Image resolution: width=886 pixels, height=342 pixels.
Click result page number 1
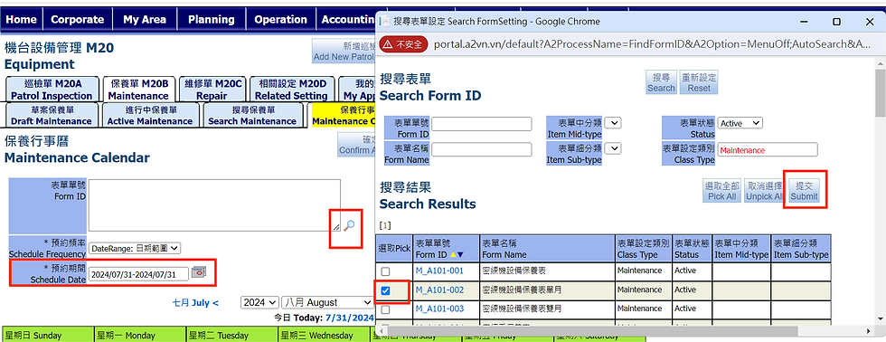[385, 225]
